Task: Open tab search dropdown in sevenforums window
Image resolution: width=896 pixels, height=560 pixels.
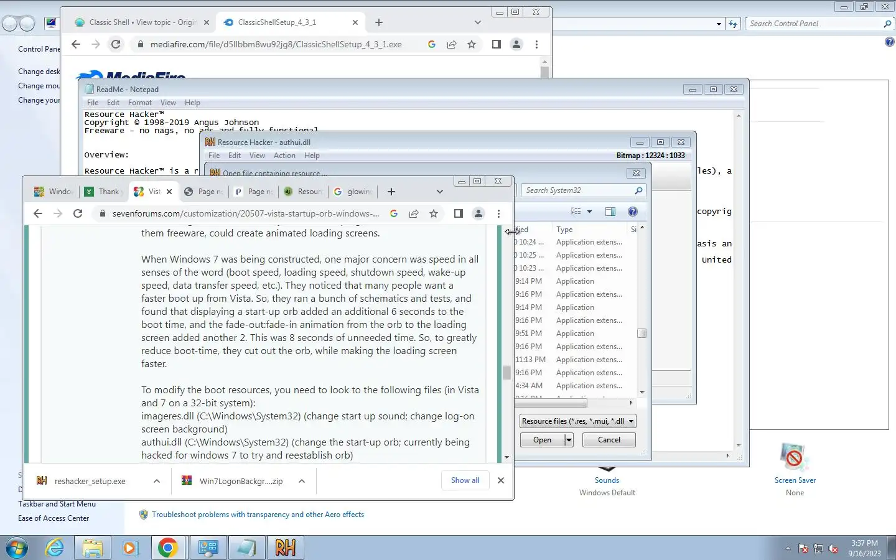Action: coord(440,192)
